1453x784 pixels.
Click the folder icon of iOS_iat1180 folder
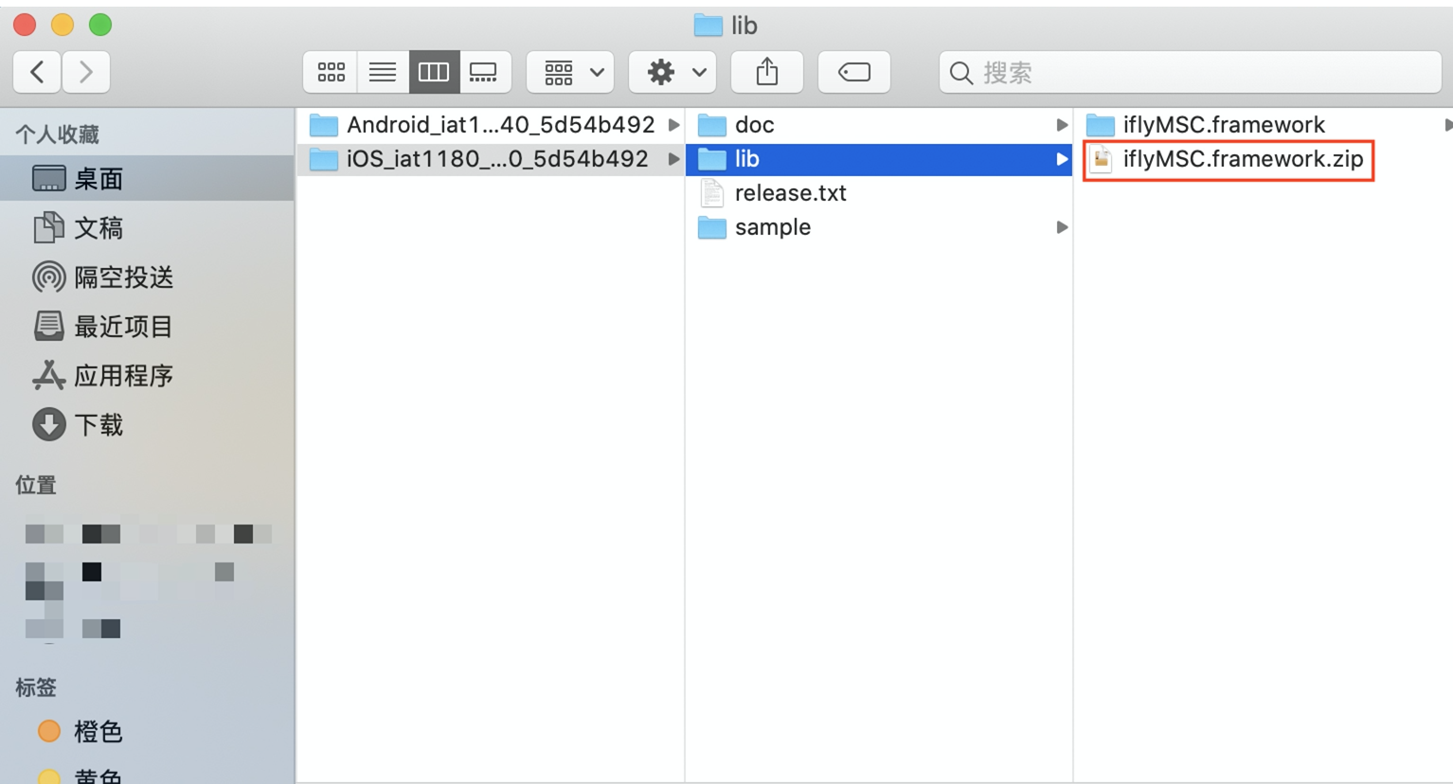point(324,159)
